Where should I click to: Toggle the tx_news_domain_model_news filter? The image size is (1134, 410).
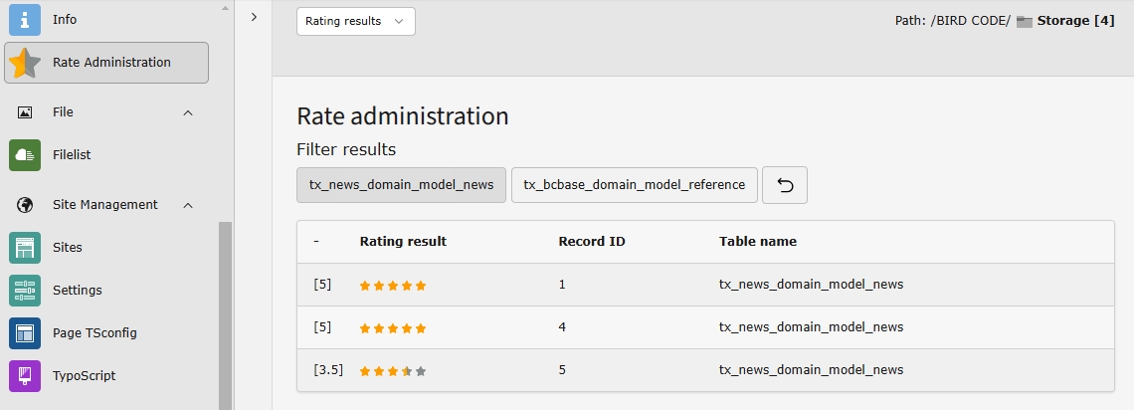(401, 185)
